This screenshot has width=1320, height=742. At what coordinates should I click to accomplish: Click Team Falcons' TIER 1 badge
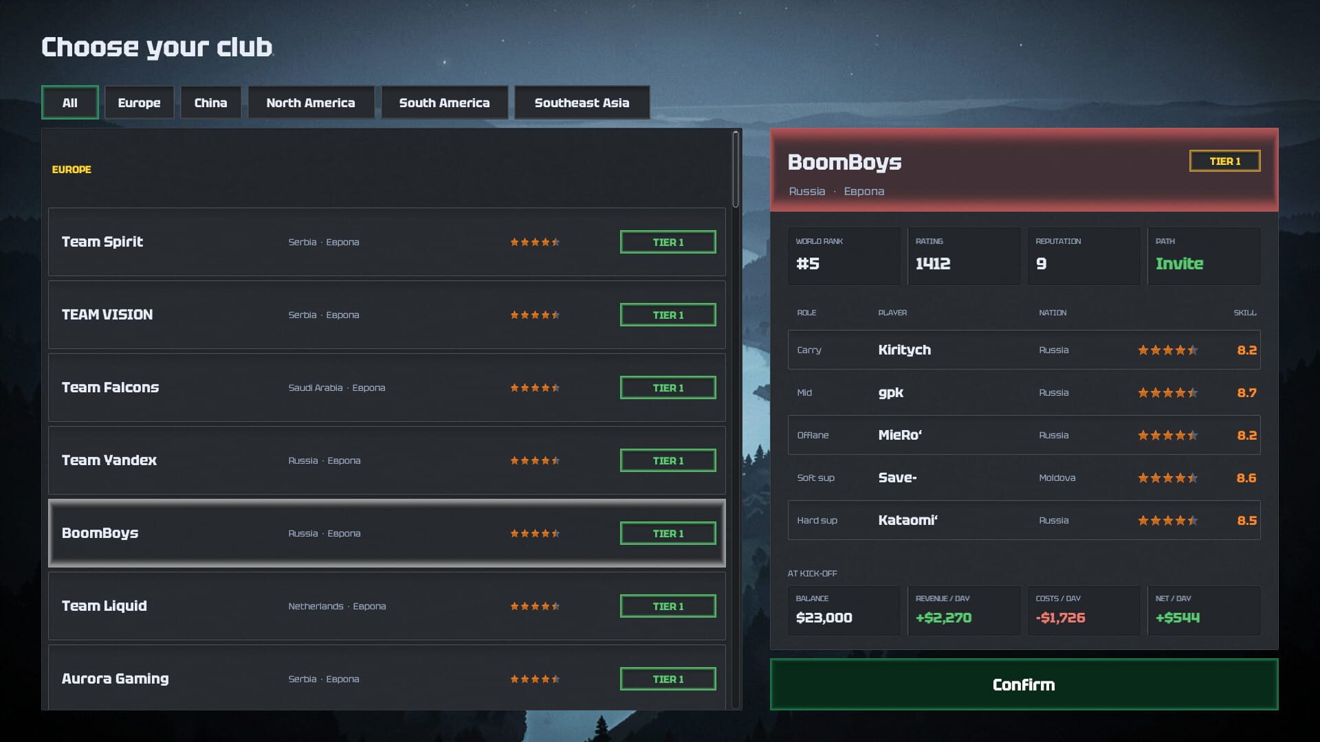pyautogui.click(x=668, y=387)
